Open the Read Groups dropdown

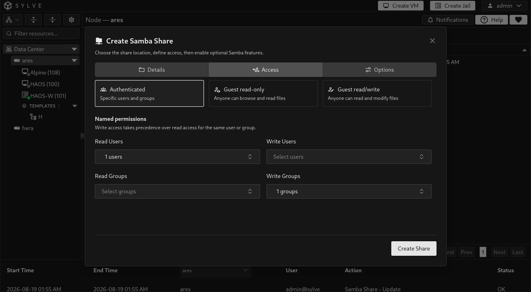pos(177,191)
